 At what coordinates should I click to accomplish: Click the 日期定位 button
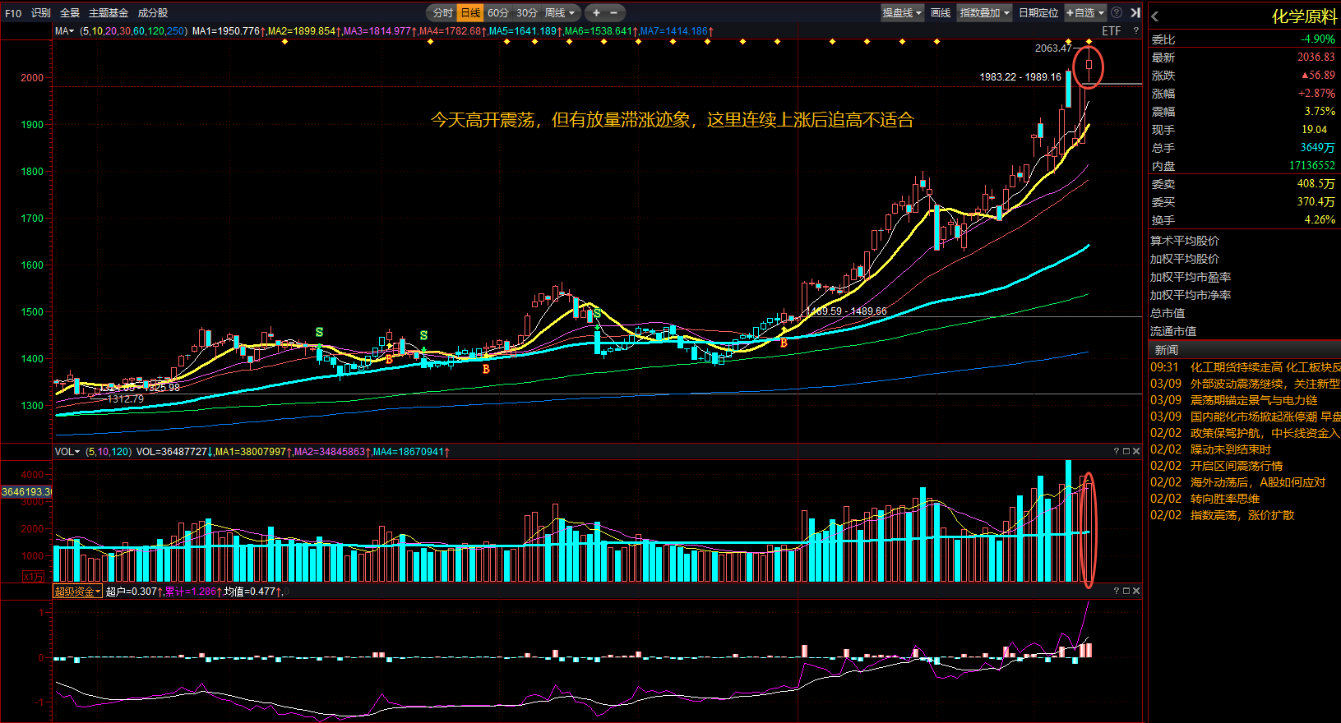pyautogui.click(x=1038, y=12)
